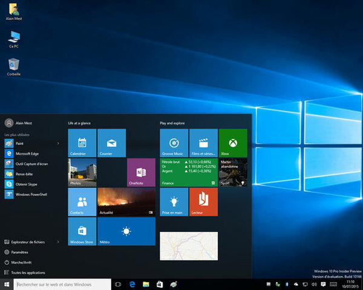
Task: Select the Ce PC desktop icon
Action: (14, 39)
